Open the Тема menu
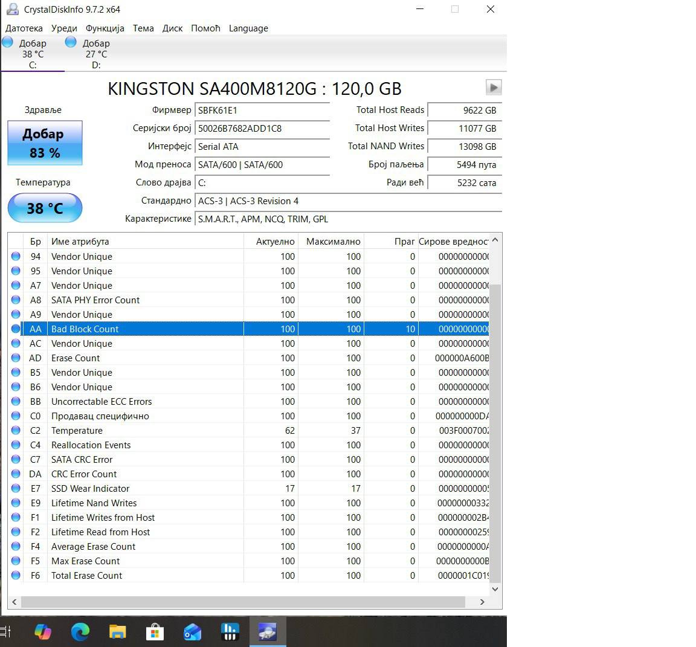This screenshot has height=647, width=696. [143, 28]
